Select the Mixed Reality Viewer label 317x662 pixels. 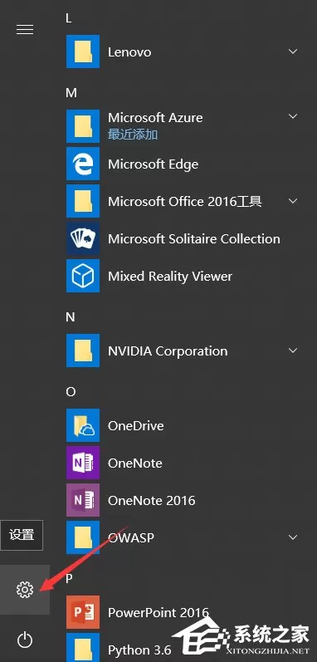tap(170, 277)
